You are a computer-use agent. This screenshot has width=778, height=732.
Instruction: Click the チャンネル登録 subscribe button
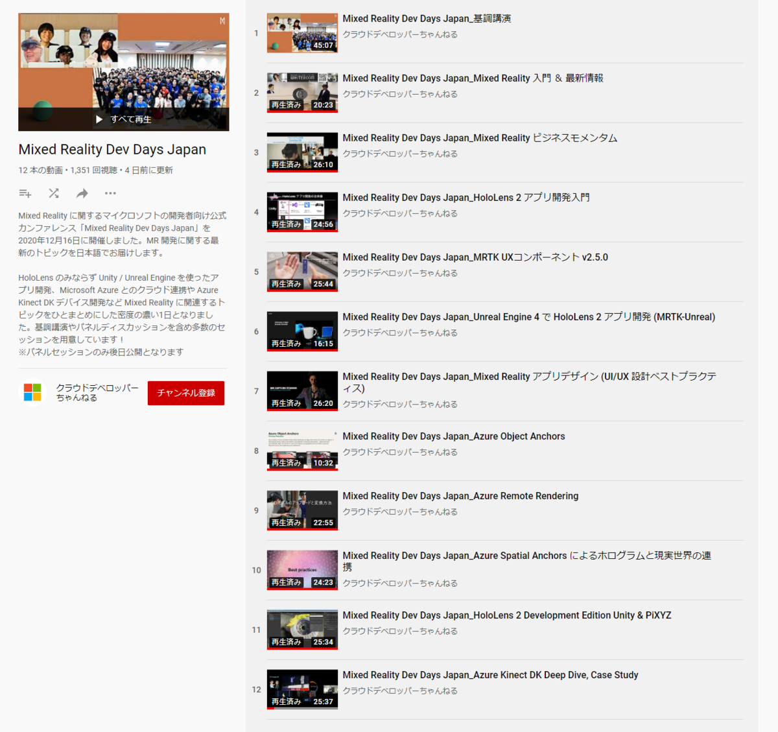point(186,393)
